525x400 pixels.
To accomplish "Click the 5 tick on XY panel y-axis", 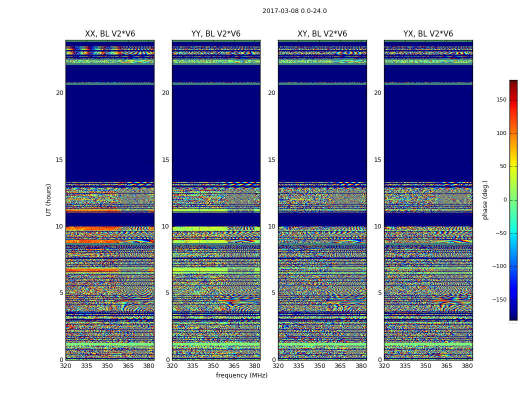I will 273,293.
